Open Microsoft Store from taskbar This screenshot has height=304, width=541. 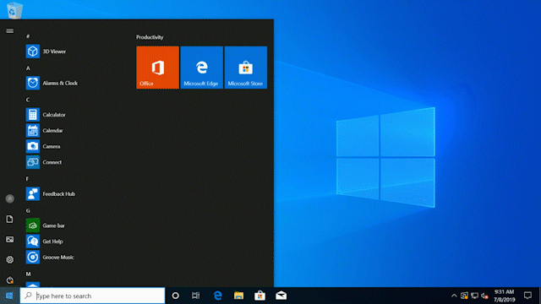[x=260, y=296]
